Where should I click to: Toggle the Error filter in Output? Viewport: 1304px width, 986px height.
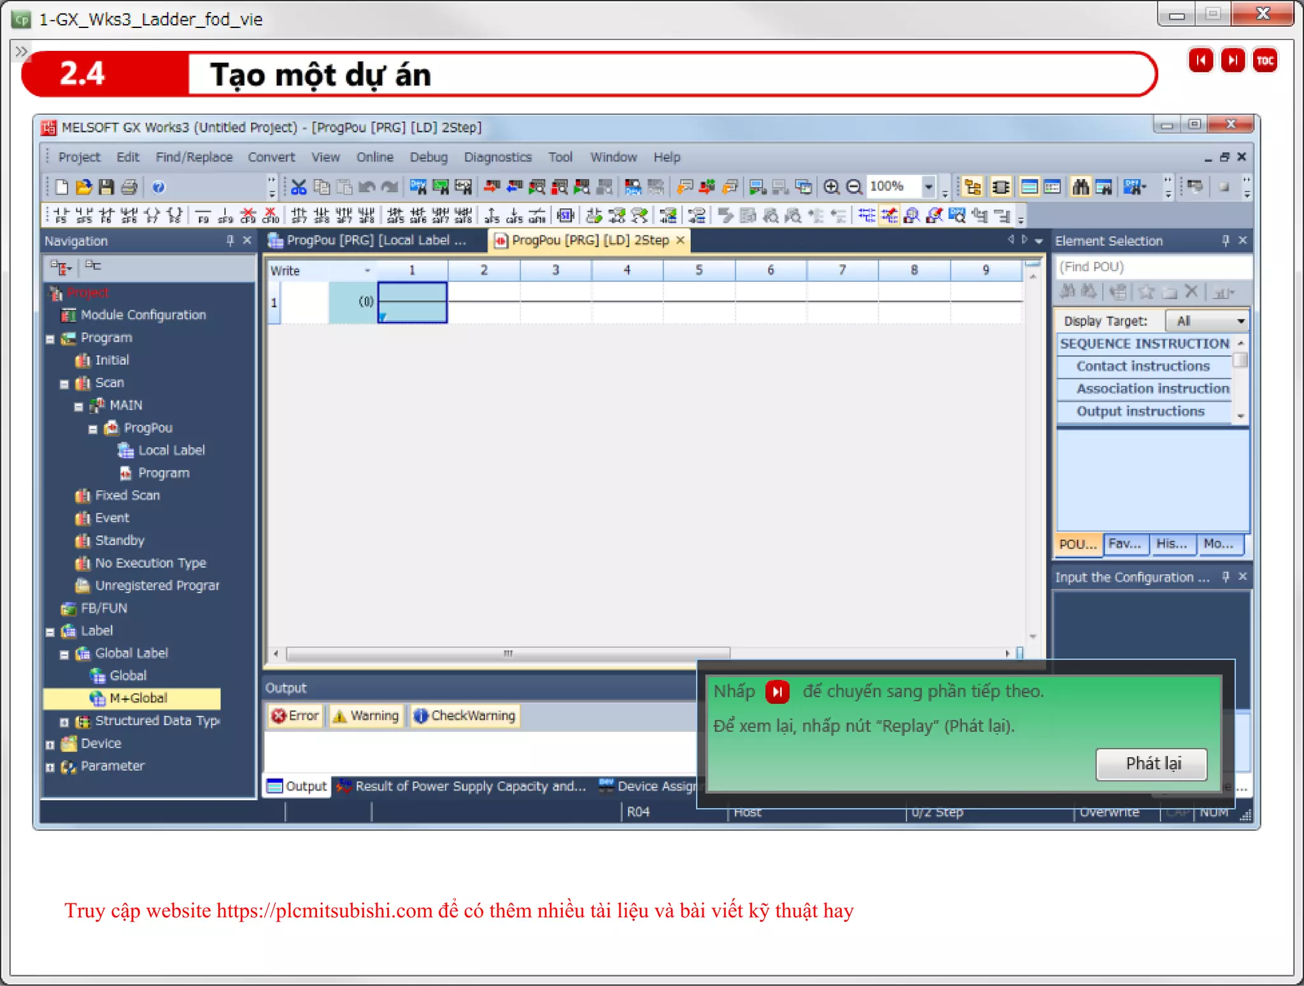(295, 716)
